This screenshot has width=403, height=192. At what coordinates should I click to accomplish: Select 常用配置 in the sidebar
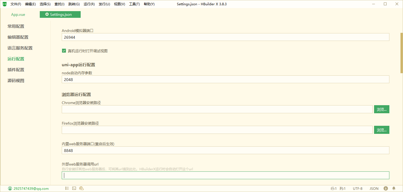click(16, 26)
